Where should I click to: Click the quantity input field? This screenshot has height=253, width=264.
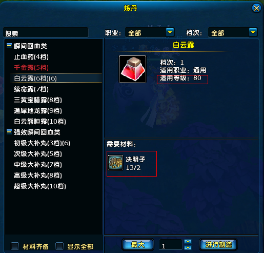pyautogui.click(x=171, y=245)
